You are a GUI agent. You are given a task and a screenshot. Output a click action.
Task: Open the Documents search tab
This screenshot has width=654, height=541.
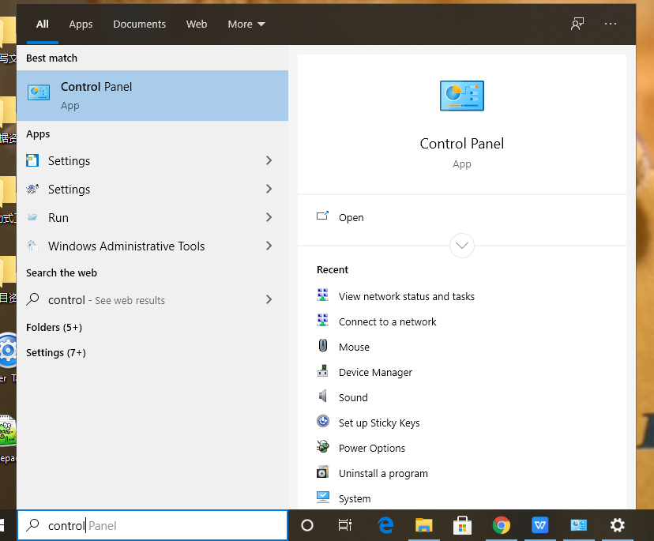click(139, 24)
